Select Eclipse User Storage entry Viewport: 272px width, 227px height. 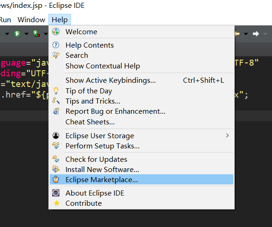click(142, 135)
